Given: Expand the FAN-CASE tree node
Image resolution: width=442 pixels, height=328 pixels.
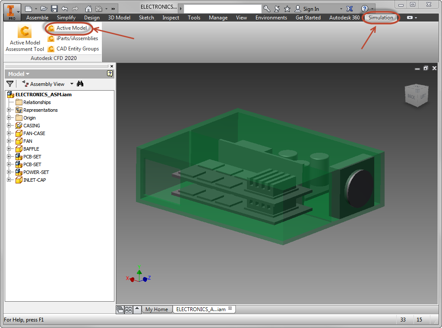Looking at the screenshot, I should 9,133.
